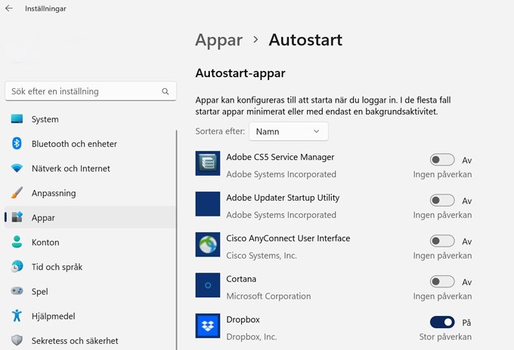514x350 pixels.
Task: Click the Cisco Systems, Inc. publisher text
Action: (262, 256)
